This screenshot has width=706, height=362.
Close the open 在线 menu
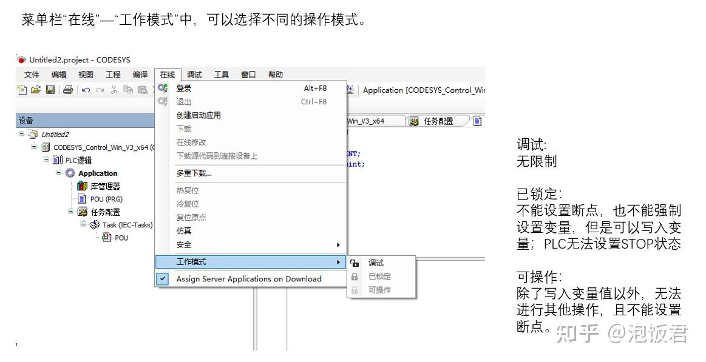168,75
